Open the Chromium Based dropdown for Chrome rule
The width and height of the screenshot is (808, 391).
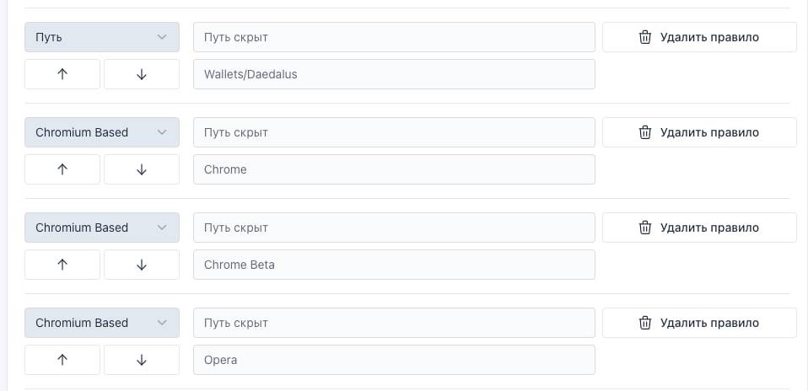pyautogui.click(x=102, y=132)
